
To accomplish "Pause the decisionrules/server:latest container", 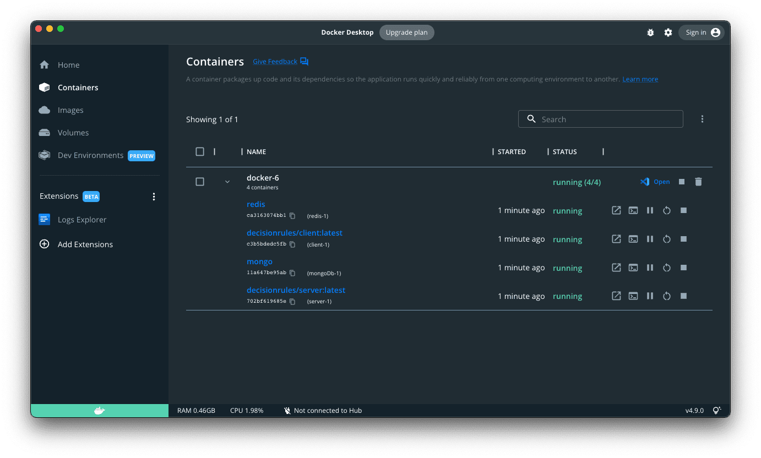I will 650,296.
